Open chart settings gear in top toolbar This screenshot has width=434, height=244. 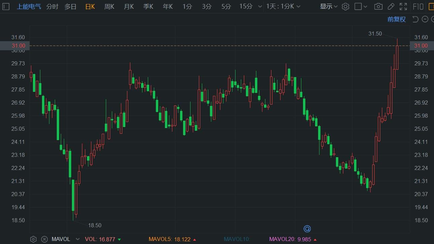pos(345,6)
